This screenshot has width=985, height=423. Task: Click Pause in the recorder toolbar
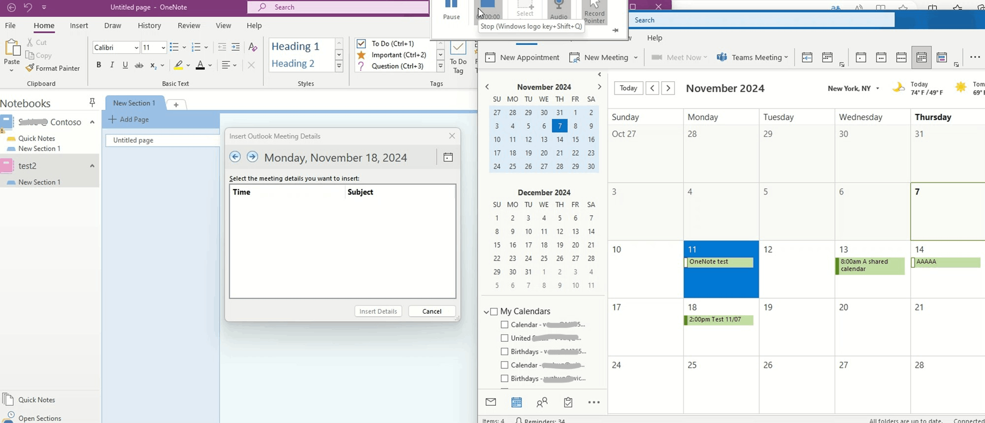click(x=451, y=11)
